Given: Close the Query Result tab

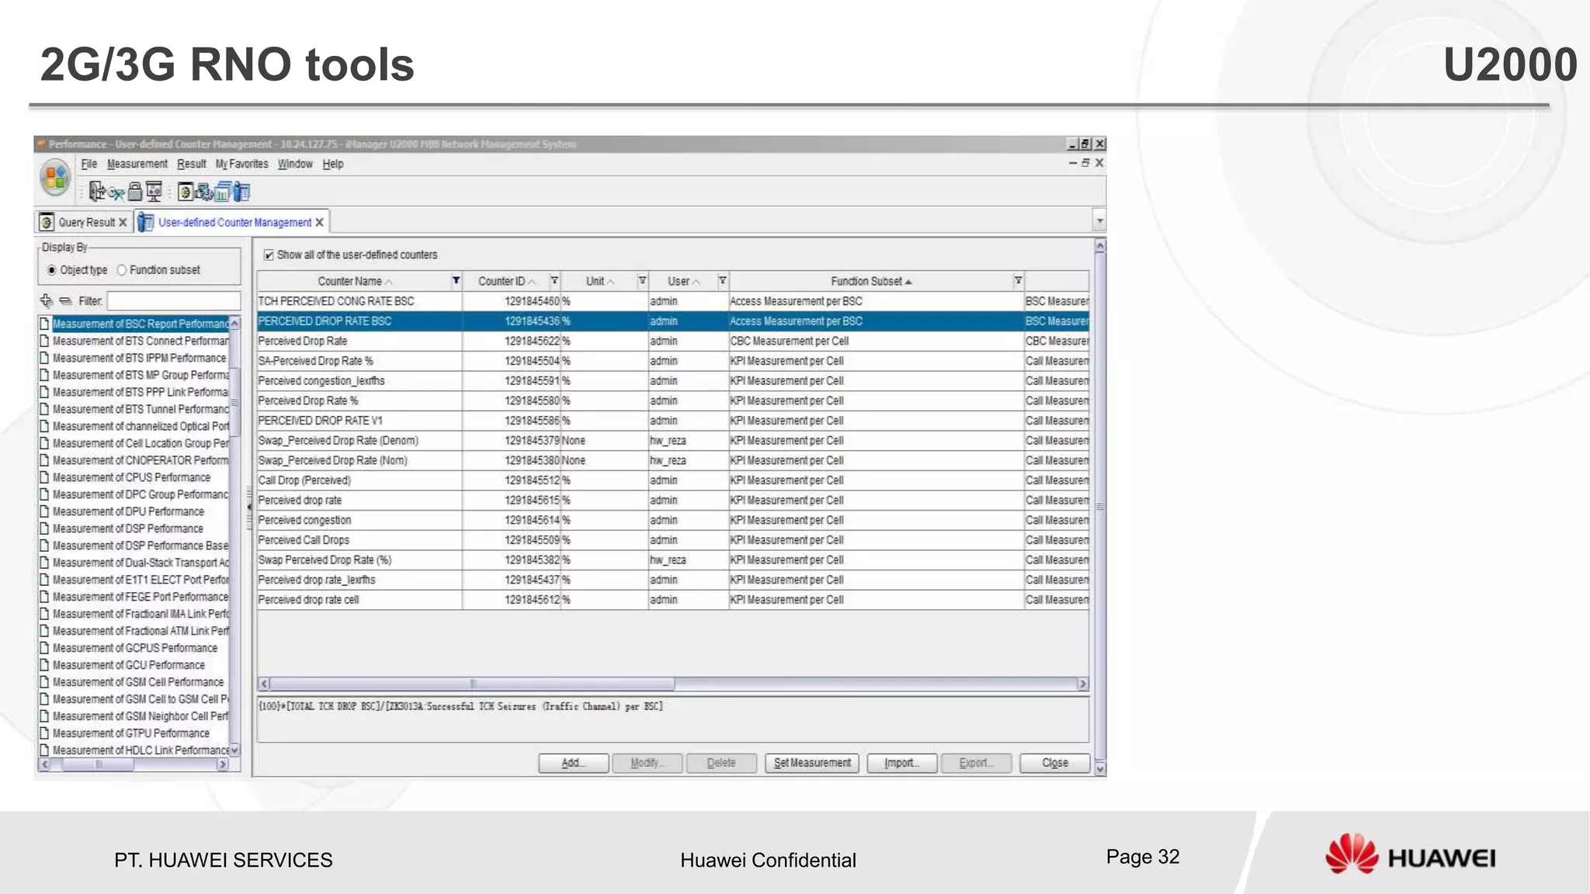Looking at the screenshot, I should [x=123, y=223].
